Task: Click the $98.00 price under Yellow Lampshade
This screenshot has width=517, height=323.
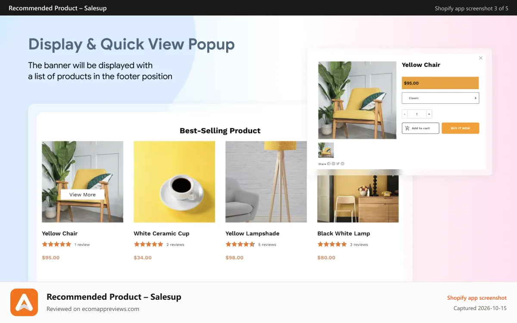Action: [234, 258]
